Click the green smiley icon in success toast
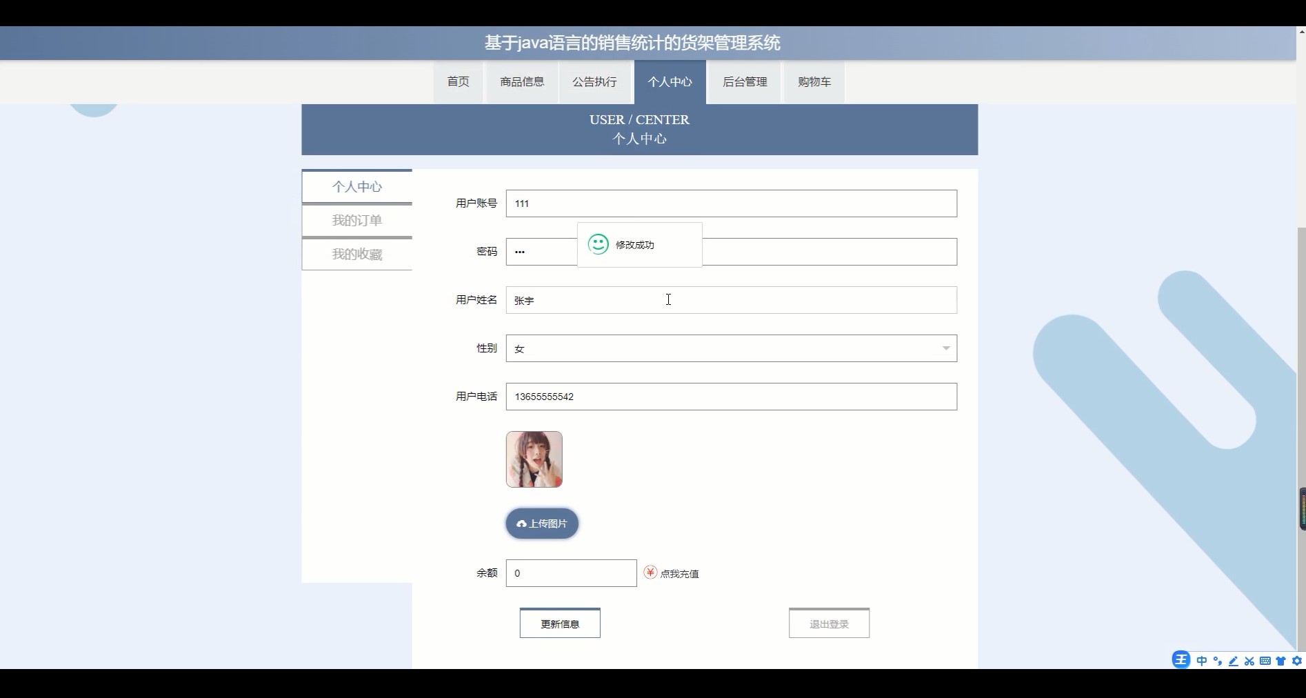1306x698 pixels. (598, 244)
